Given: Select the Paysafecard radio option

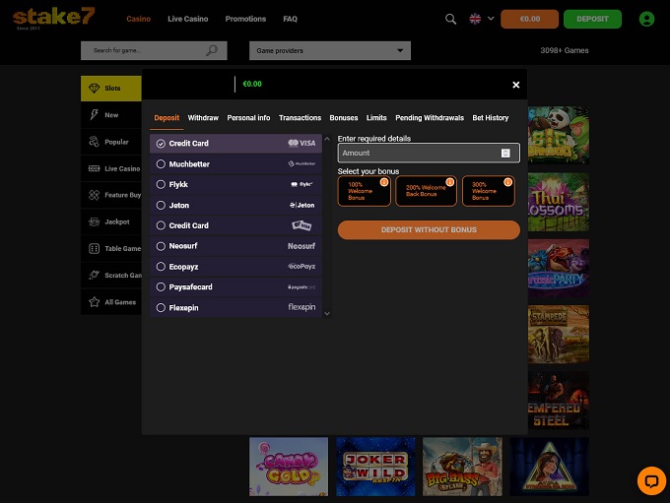Looking at the screenshot, I should point(161,287).
